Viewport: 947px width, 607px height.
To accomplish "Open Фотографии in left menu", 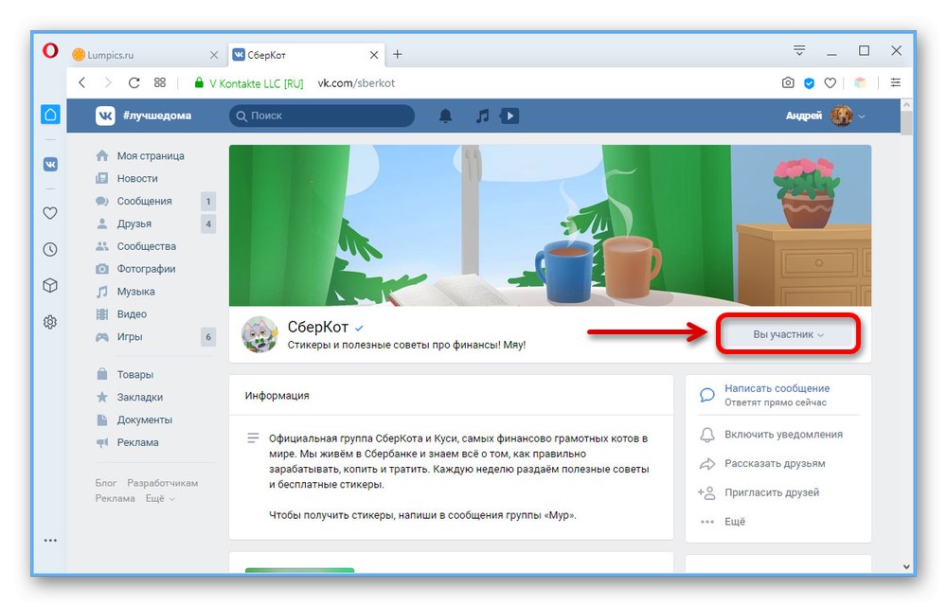I will point(146,269).
